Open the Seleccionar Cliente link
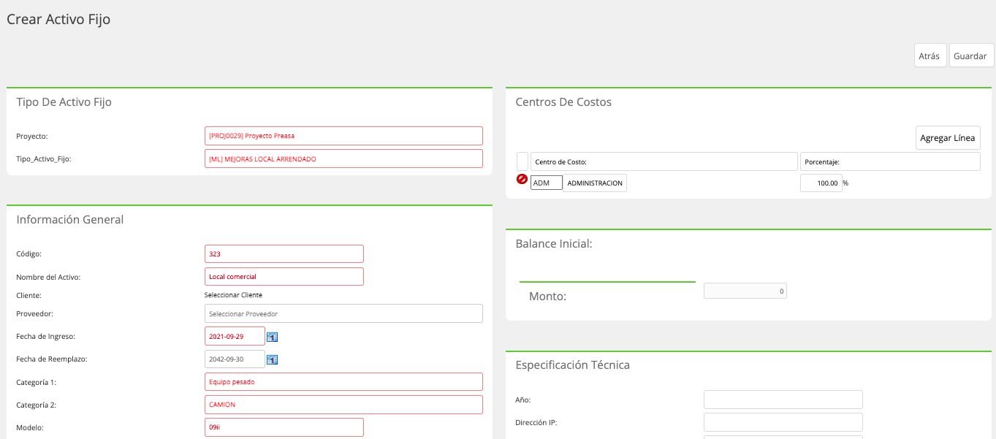This screenshot has height=439, width=996. point(233,295)
